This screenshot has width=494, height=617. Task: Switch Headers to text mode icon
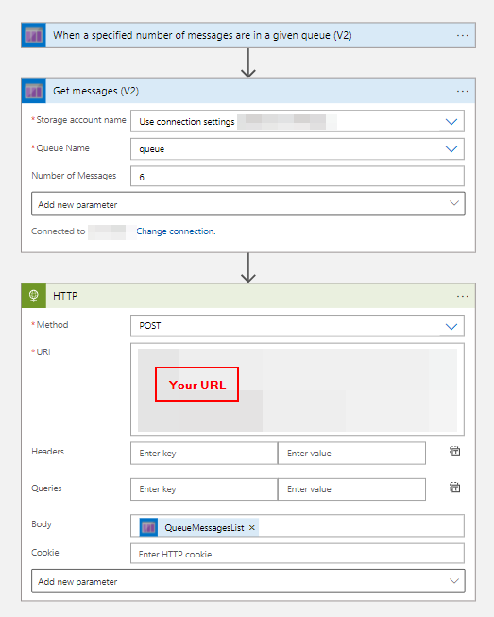click(454, 452)
